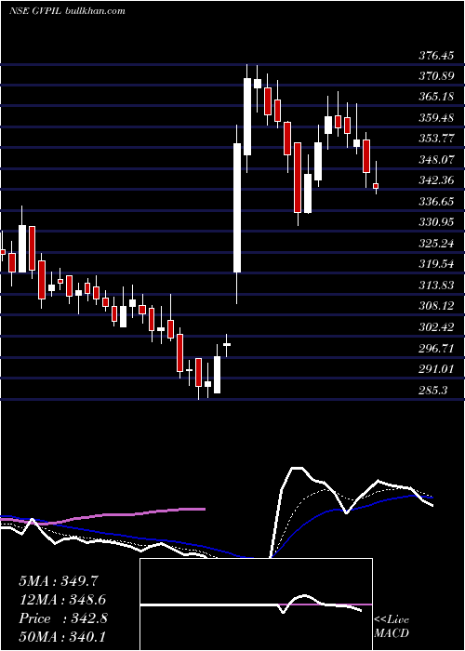Click the 342.36 price level label
The height and width of the screenshot is (651, 465).
436,181
